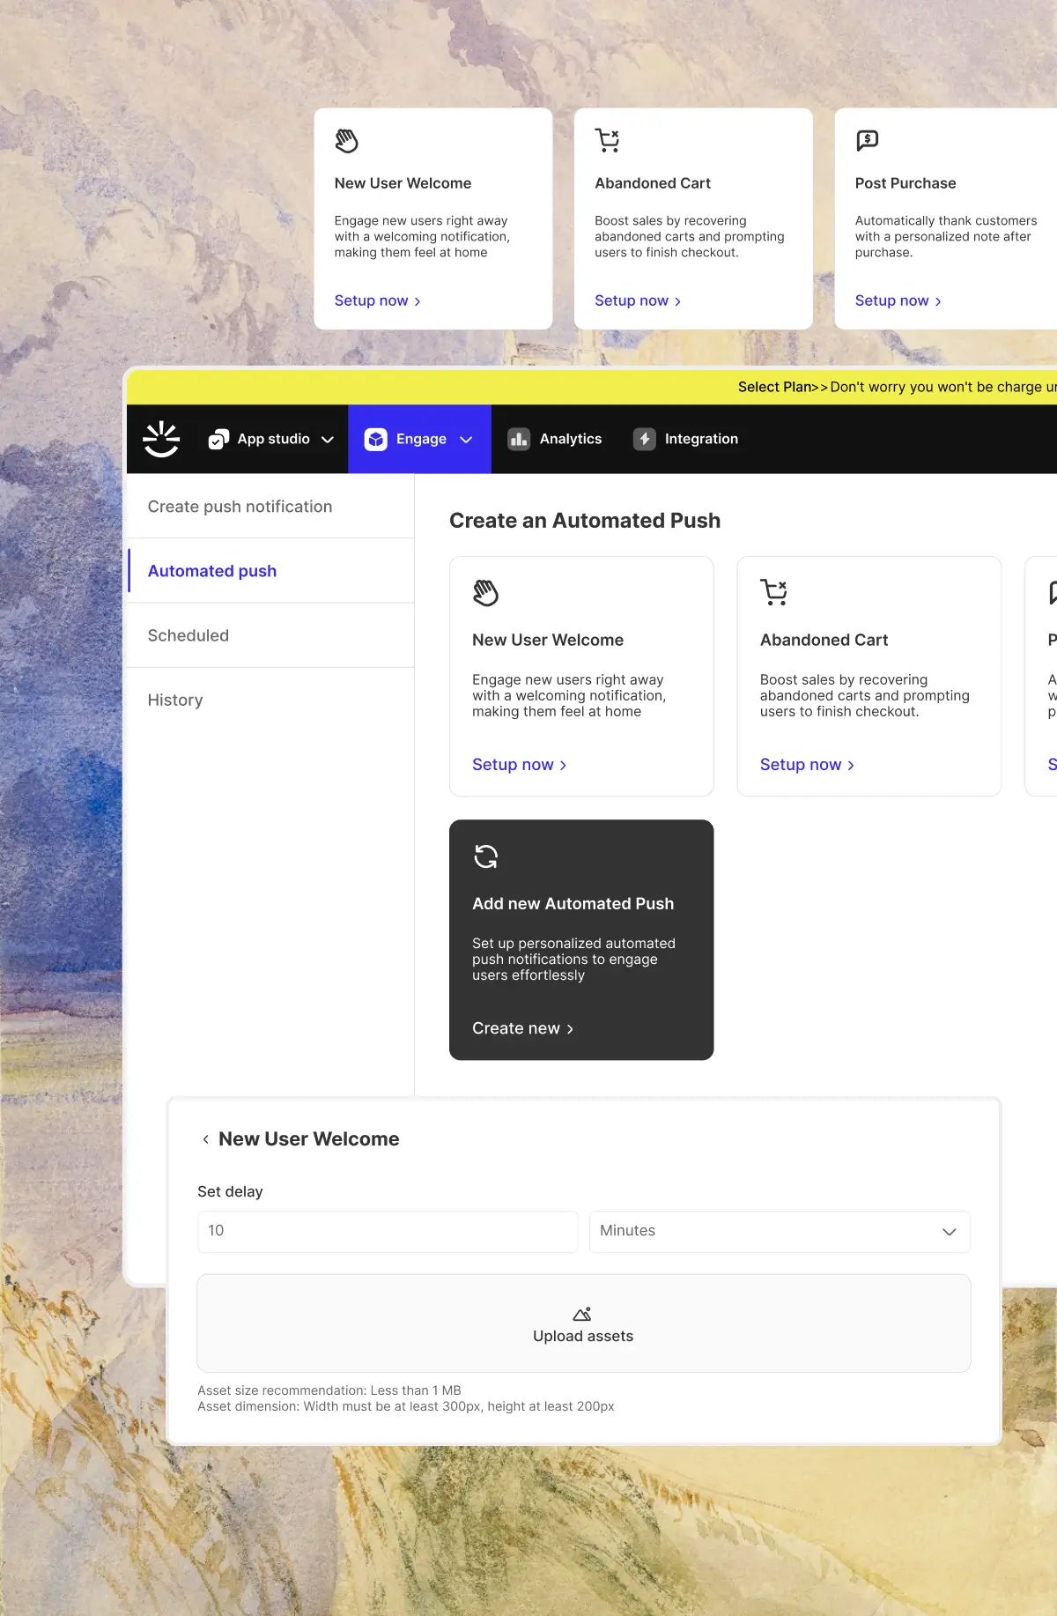The height and width of the screenshot is (1616, 1057).
Task: Click the Analytics bar chart icon
Action: [519, 439]
